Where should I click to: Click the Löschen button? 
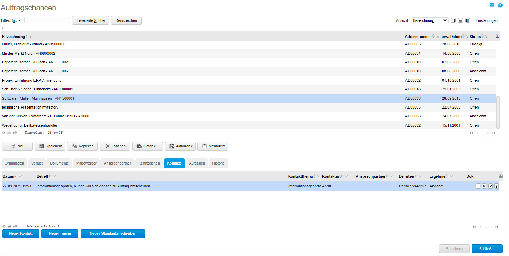coord(115,146)
